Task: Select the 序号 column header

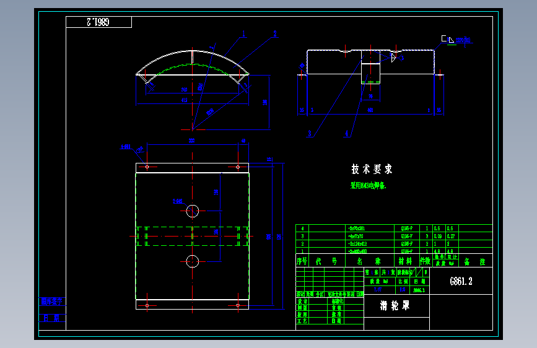Action: pyautogui.click(x=302, y=261)
